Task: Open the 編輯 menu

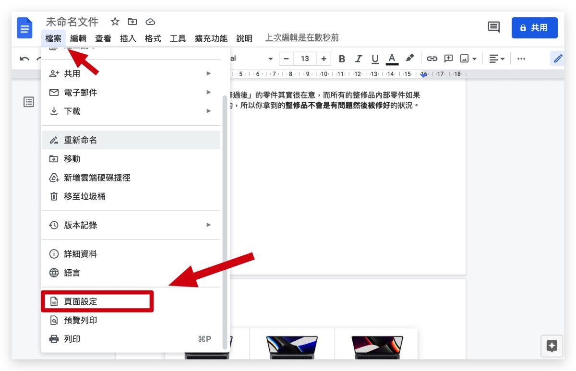Action: 78,38
